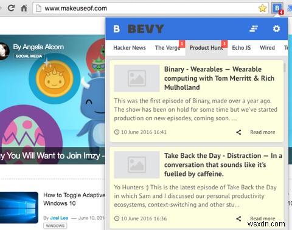Open the Echo JS tab
The image size is (292, 230).
[242, 48]
